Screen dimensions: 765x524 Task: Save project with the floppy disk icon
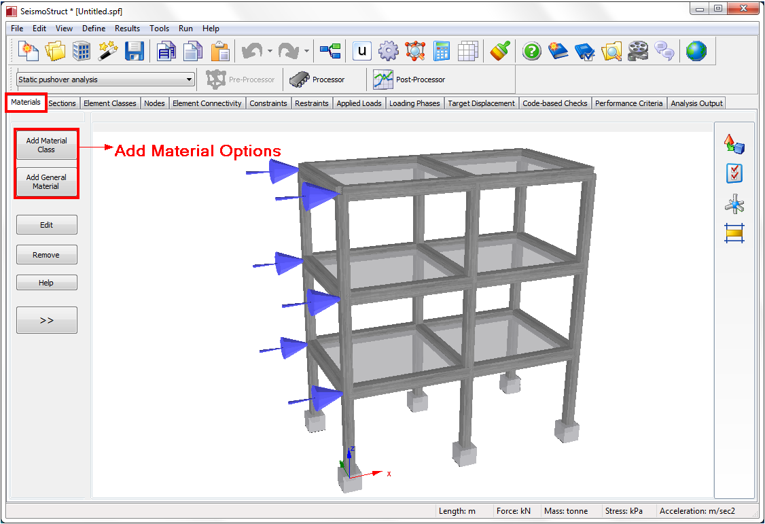(133, 51)
